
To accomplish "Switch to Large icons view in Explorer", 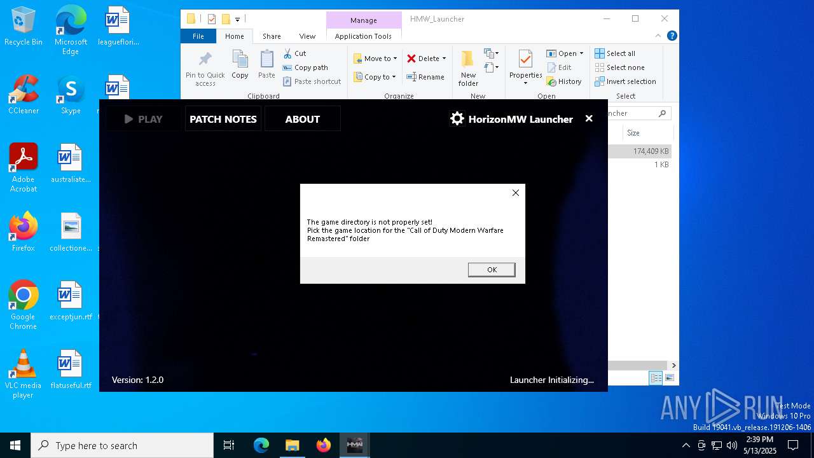I will click(x=669, y=378).
